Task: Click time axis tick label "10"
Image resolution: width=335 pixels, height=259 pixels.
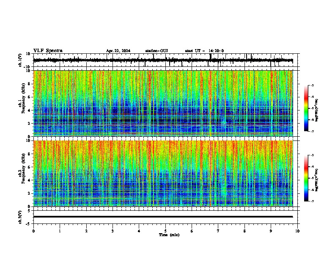Action: pyautogui.click(x=297, y=231)
